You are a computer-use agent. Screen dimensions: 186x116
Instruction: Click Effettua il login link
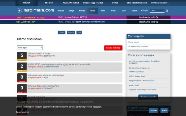(133, 42)
